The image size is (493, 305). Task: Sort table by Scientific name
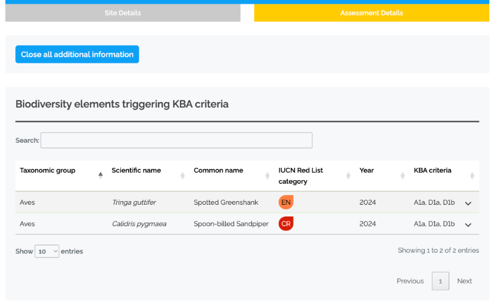148,176
